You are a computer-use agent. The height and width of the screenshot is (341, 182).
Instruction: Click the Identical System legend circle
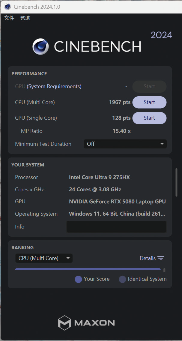pos(122,279)
